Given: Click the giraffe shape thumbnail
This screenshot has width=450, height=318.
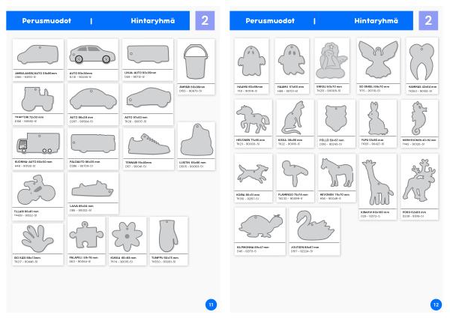Looking at the screenshot, I should 377,182.
